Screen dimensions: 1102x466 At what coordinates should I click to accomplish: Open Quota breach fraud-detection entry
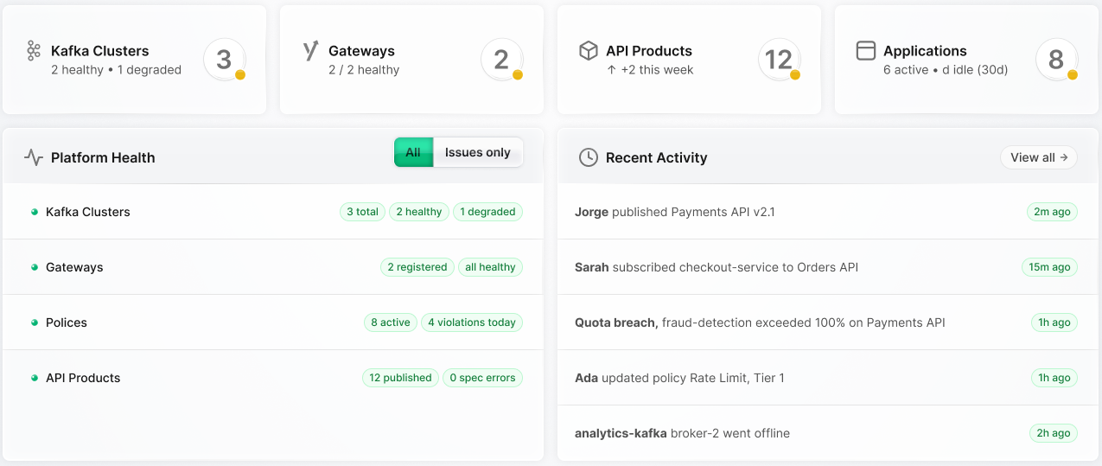coord(827,322)
